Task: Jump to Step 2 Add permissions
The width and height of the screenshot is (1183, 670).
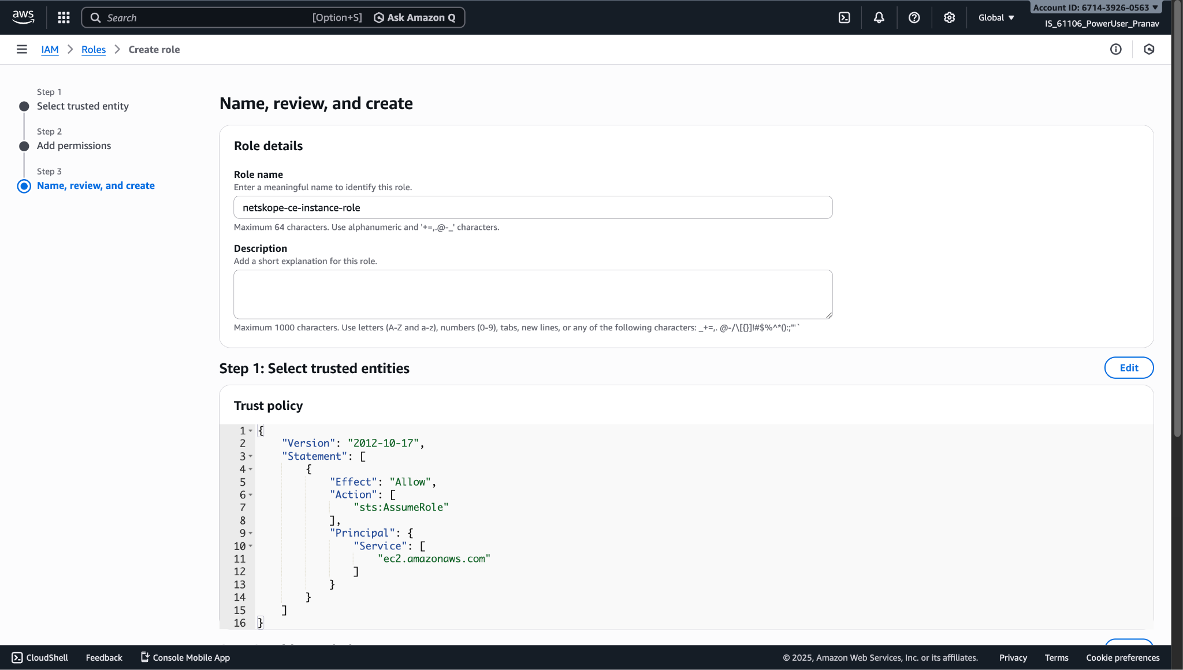Action: pyautogui.click(x=74, y=146)
